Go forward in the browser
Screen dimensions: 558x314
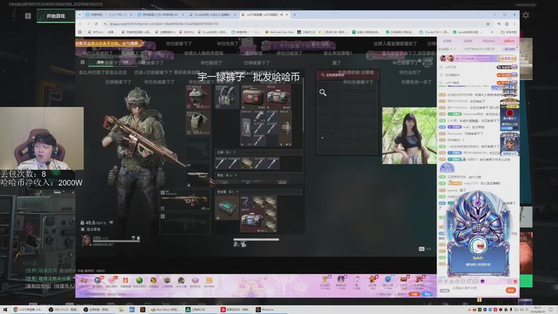tap(89, 24)
